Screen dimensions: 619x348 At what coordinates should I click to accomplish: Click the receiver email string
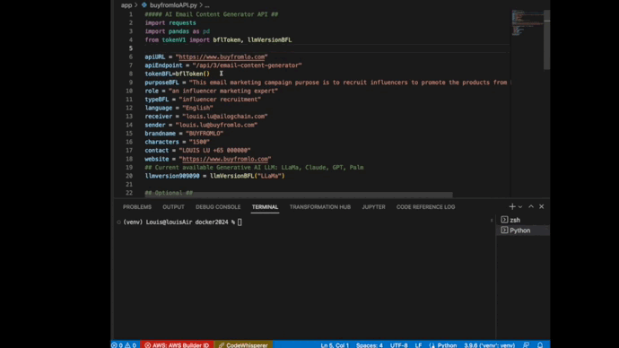click(225, 117)
